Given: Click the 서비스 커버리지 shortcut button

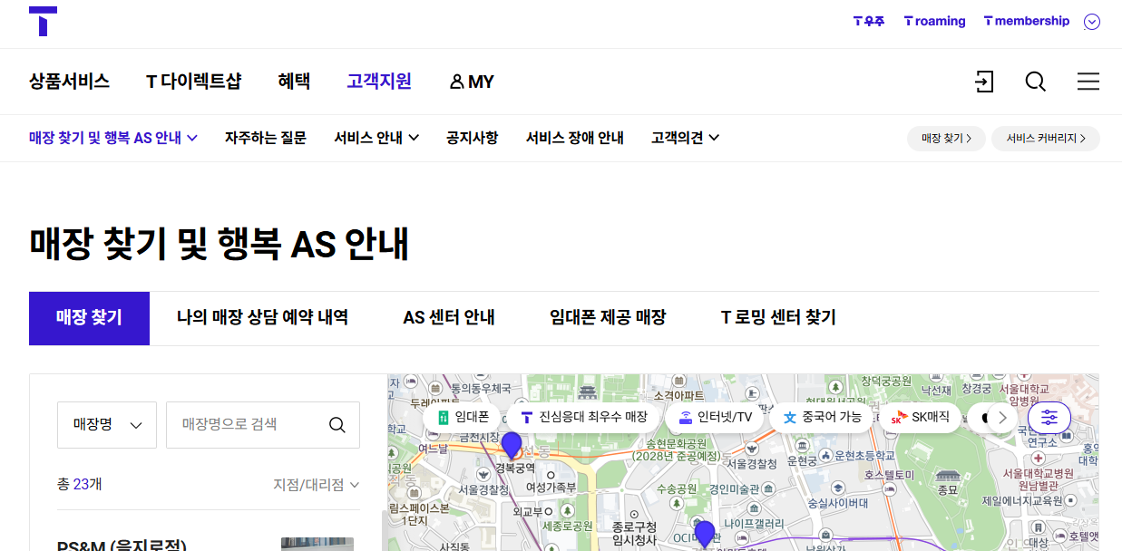Looking at the screenshot, I should tap(1046, 139).
